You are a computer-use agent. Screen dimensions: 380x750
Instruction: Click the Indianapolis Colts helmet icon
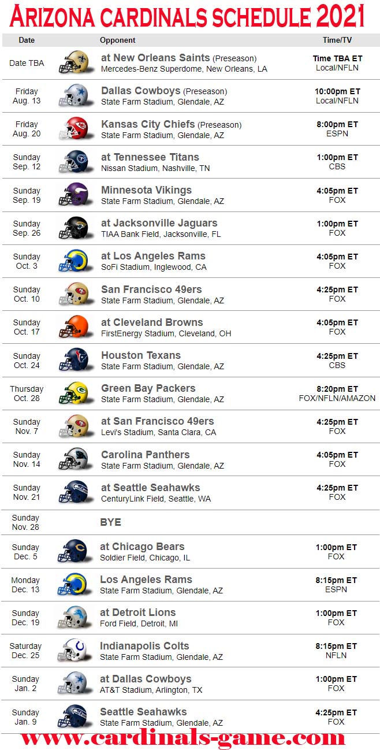tap(72, 650)
